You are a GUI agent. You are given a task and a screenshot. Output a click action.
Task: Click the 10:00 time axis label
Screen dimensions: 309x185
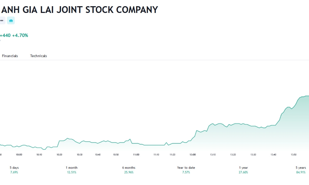[x=19, y=155]
